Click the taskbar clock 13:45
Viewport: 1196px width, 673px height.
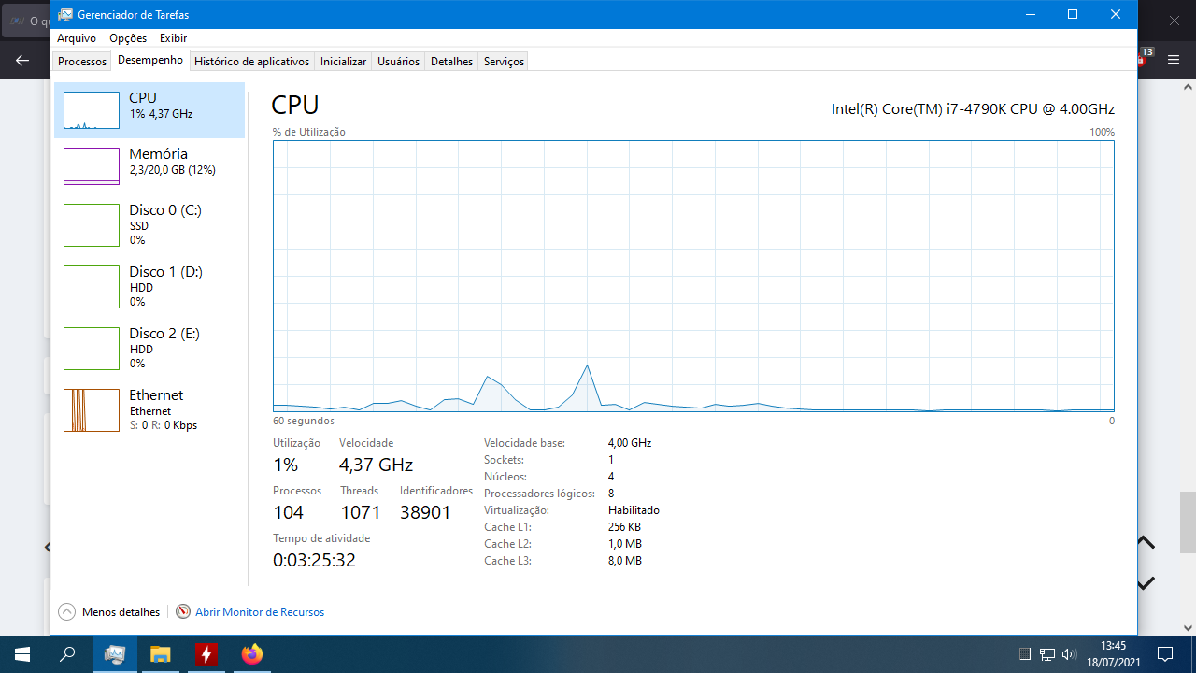pyautogui.click(x=1113, y=646)
